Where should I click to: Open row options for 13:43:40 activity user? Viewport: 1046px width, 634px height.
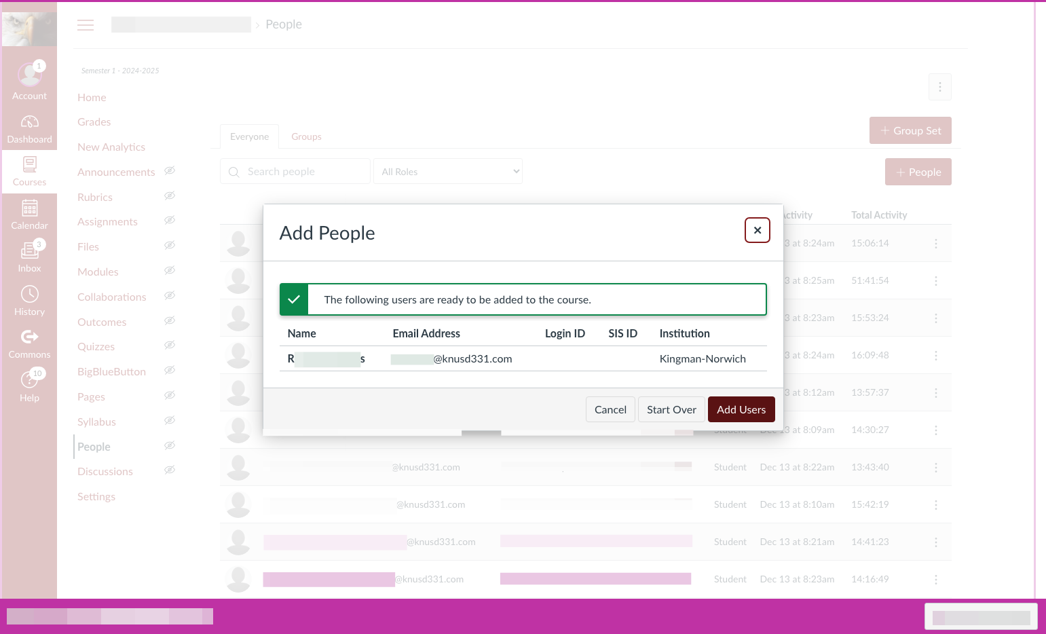click(x=936, y=468)
